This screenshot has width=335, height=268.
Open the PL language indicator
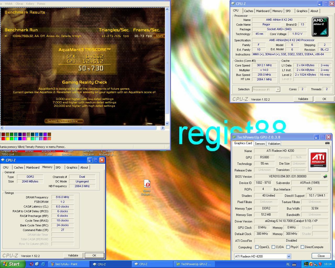tap(288, 264)
